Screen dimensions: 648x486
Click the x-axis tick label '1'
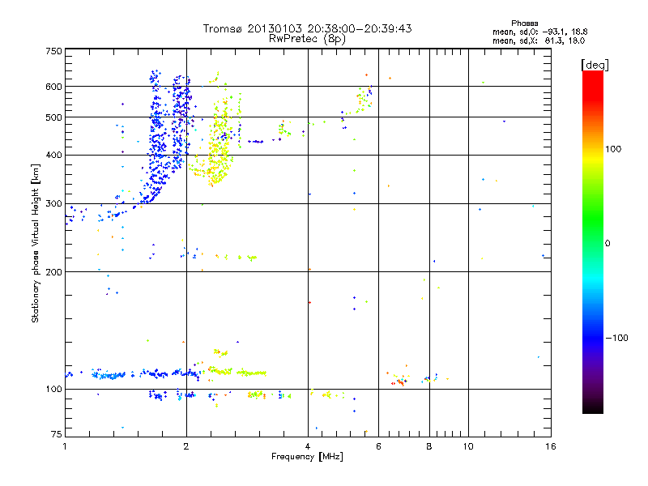click(65, 446)
